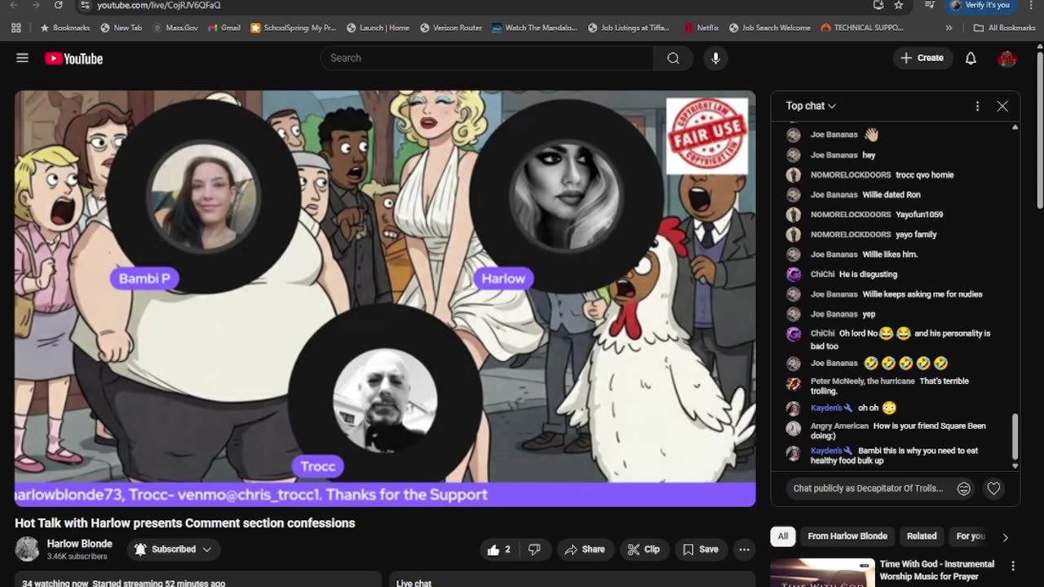Click Peter McNeely chat avatar
Image resolution: width=1044 pixels, height=587 pixels.
793,384
